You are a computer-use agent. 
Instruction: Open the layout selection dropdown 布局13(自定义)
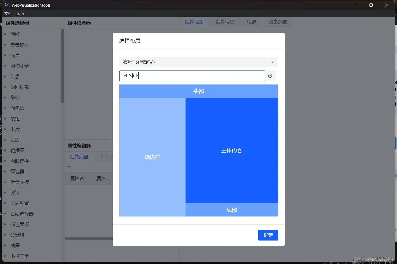(x=198, y=62)
